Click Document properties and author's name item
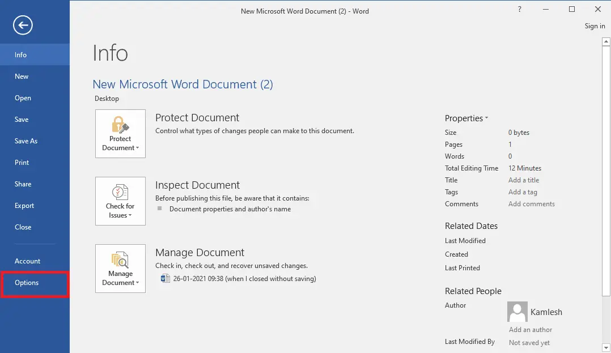The width and height of the screenshot is (611, 353). point(230,209)
